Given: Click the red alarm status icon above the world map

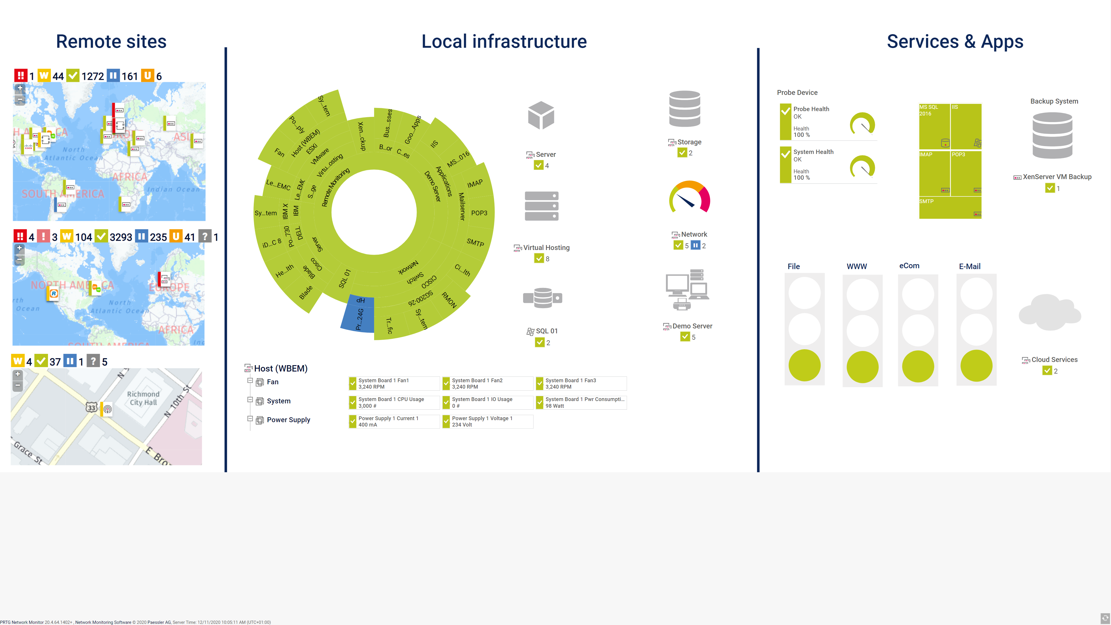Looking at the screenshot, I should click(22, 76).
